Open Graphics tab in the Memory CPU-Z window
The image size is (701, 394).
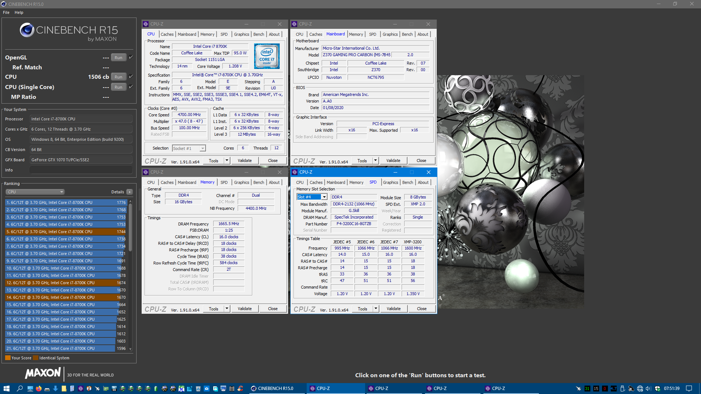[242, 182]
